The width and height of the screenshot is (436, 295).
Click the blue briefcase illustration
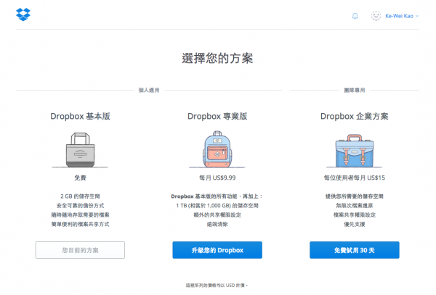(x=355, y=151)
